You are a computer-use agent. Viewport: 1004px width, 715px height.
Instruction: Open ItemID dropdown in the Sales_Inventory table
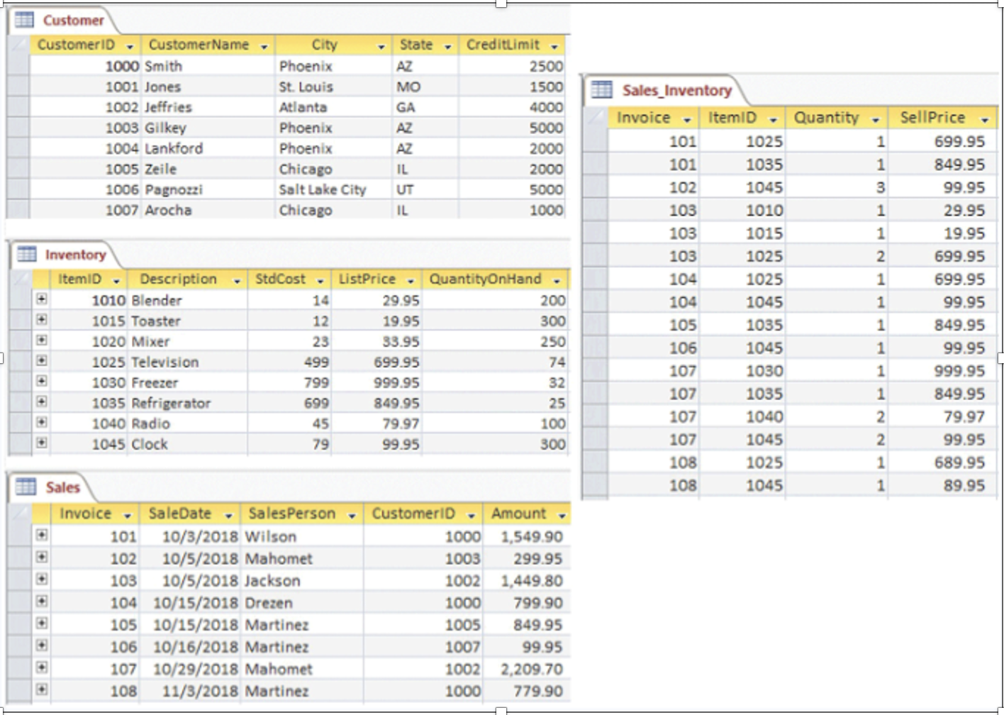pos(773,120)
